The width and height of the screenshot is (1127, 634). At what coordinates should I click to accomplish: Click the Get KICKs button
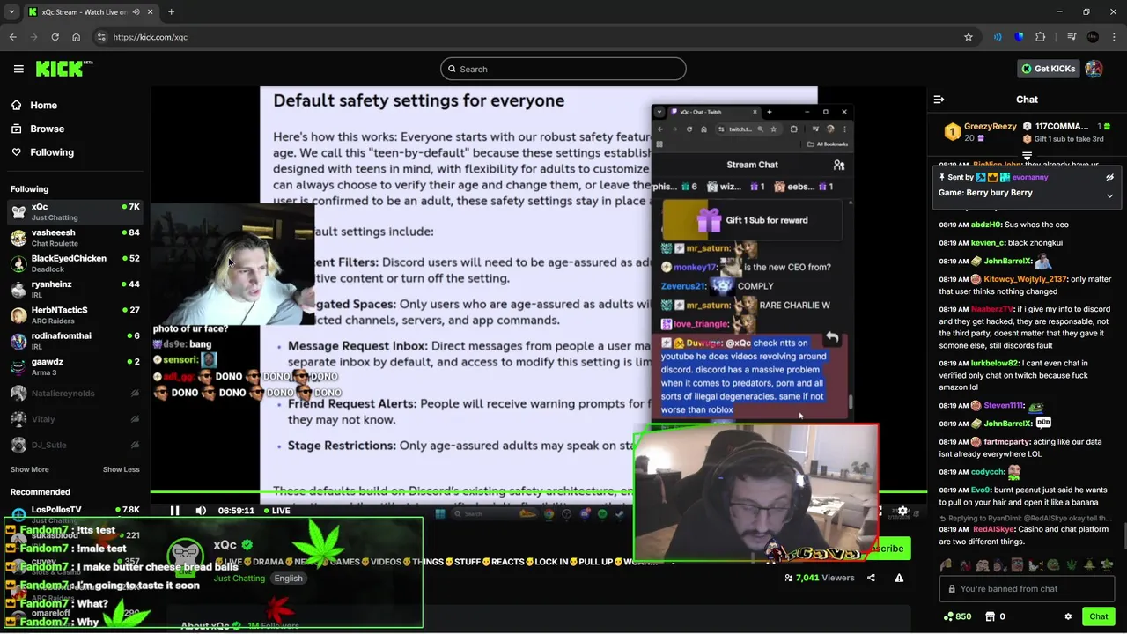pos(1047,69)
